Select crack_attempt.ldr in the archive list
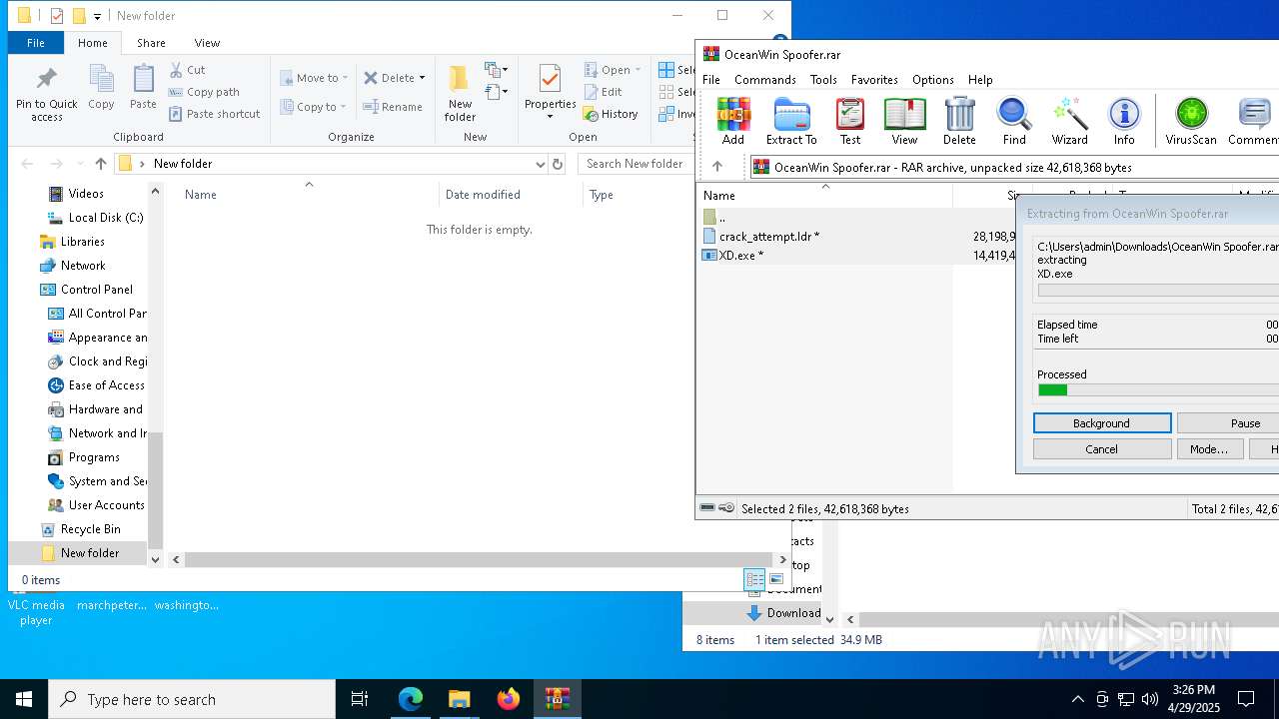 (x=768, y=237)
